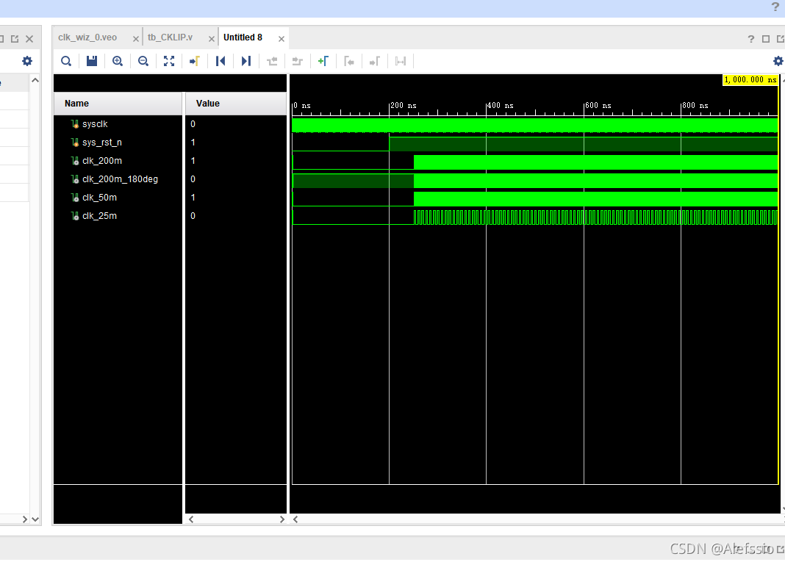Click the clk_25m waveform trace
This screenshot has height=562, width=785.
click(534, 217)
